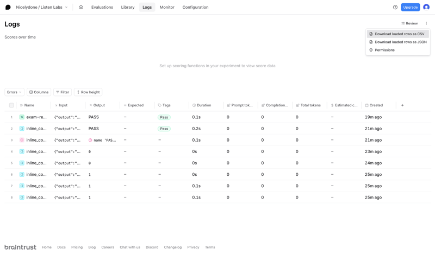This screenshot has width=435, height=255.
Task: Click the row 7 inline_co function icon
Action: tap(22, 186)
